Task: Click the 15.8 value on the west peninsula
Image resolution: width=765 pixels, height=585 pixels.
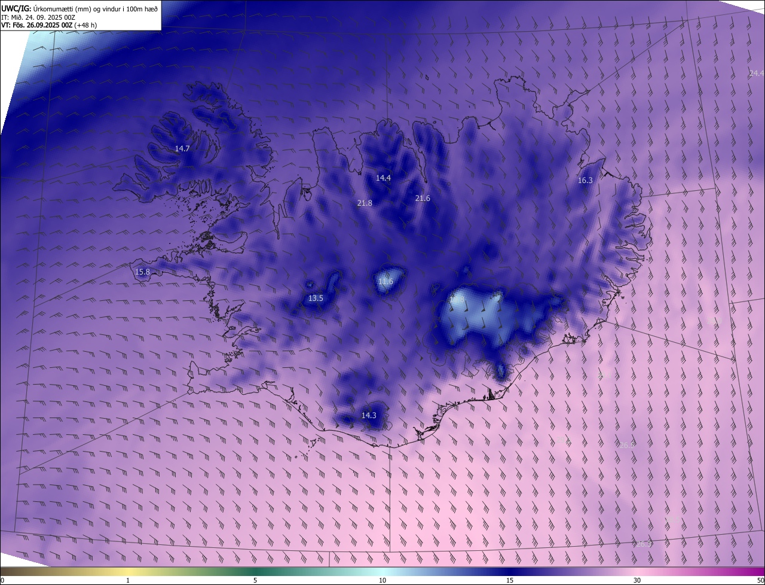Action: click(x=142, y=272)
